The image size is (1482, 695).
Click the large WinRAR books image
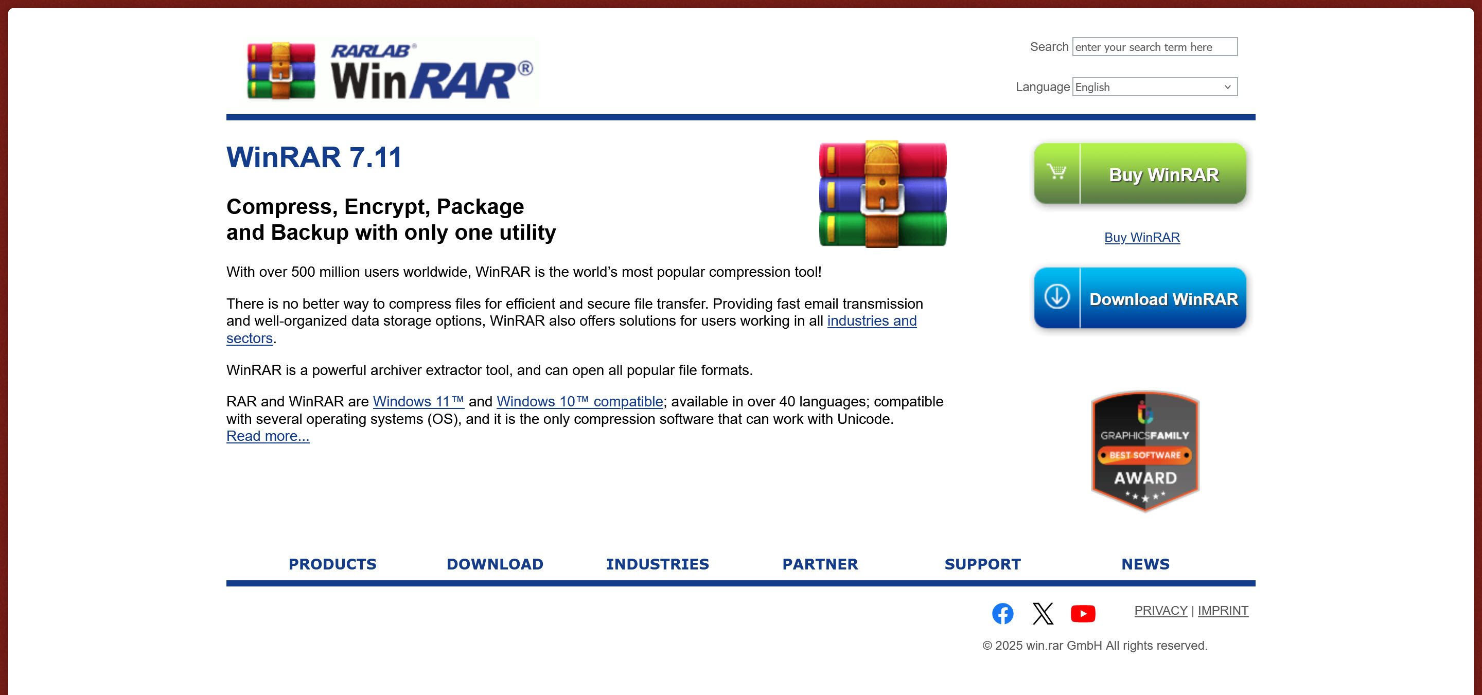coord(883,194)
